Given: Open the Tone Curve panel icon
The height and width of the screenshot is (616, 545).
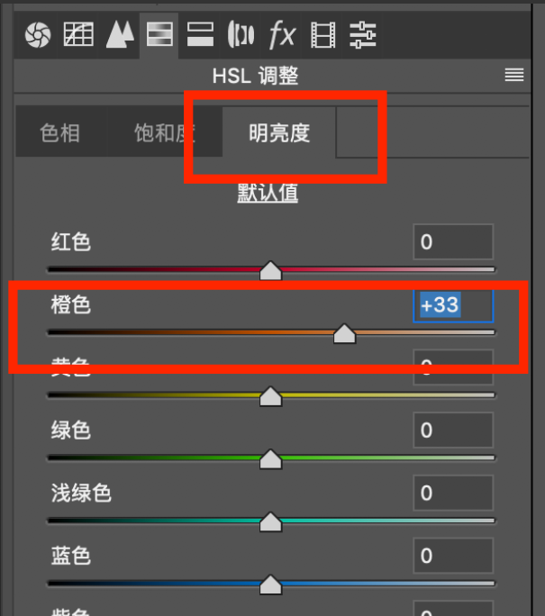Looking at the screenshot, I should click(x=78, y=34).
